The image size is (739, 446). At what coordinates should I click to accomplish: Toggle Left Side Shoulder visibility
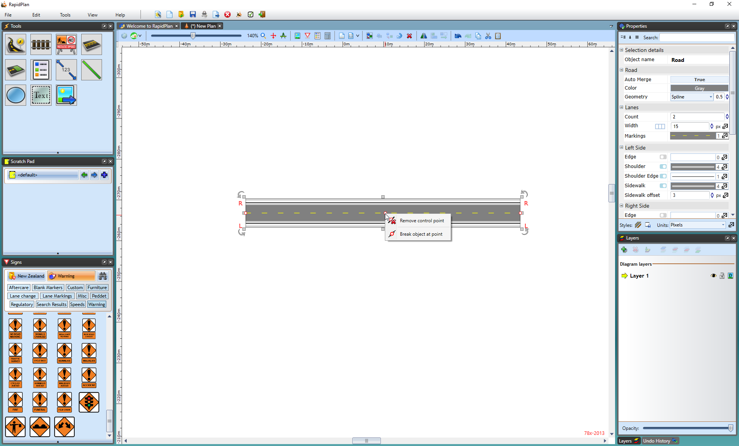[664, 166]
